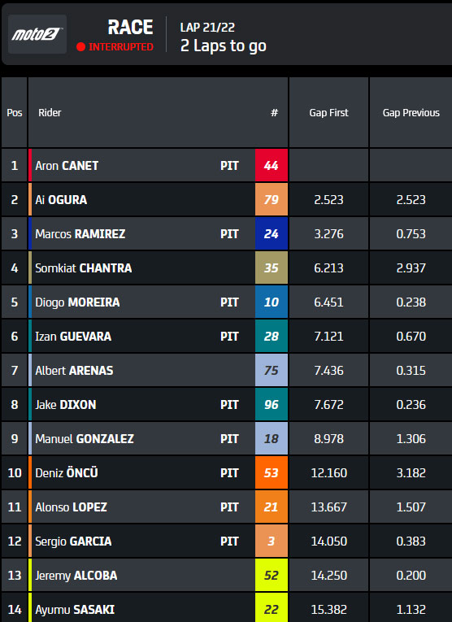Image resolution: width=452 pixels, height=622 pixels.
Task: Click Deniz Öncü's number 53 badge
Action: coord(272,473)
